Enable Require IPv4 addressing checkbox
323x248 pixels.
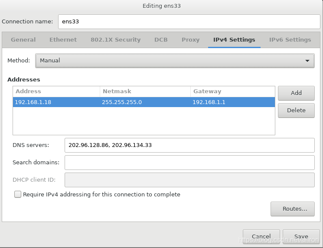[x=18, y=194]
